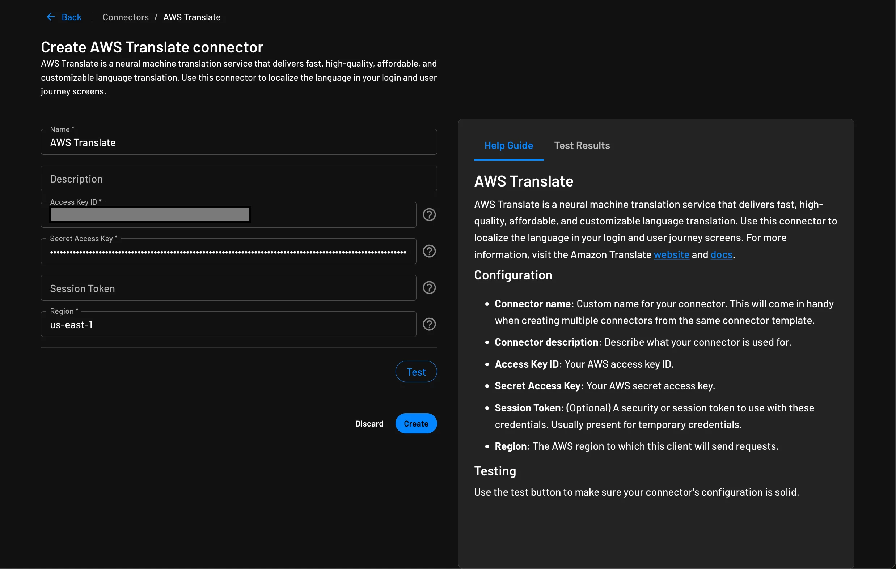Image resolution: width=896 pixels, height=569 pixels.
Task: Open the Region help tooltip
Action: 429,324
